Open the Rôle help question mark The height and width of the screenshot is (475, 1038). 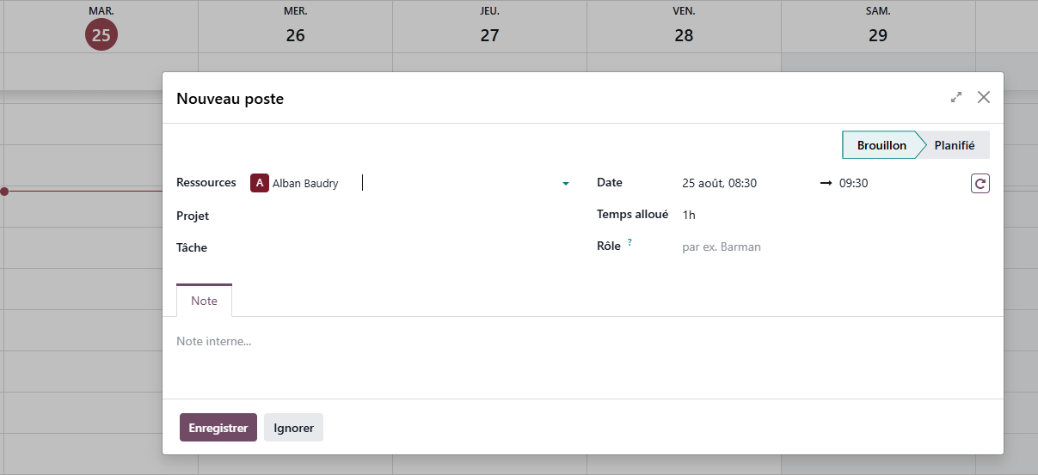[x=630, y=243]
